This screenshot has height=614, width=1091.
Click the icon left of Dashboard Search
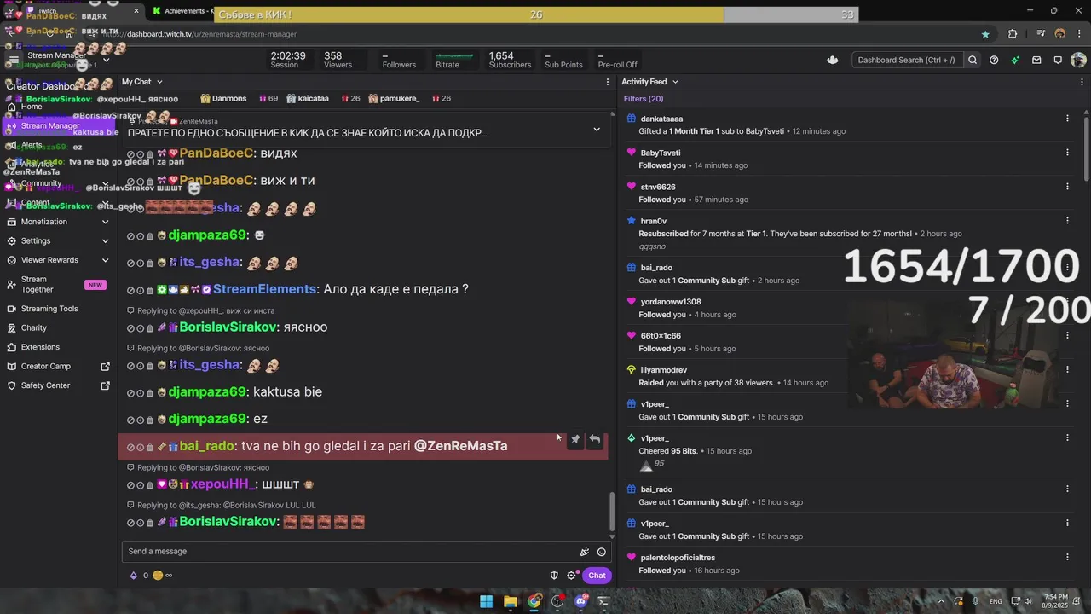(833, 60)
